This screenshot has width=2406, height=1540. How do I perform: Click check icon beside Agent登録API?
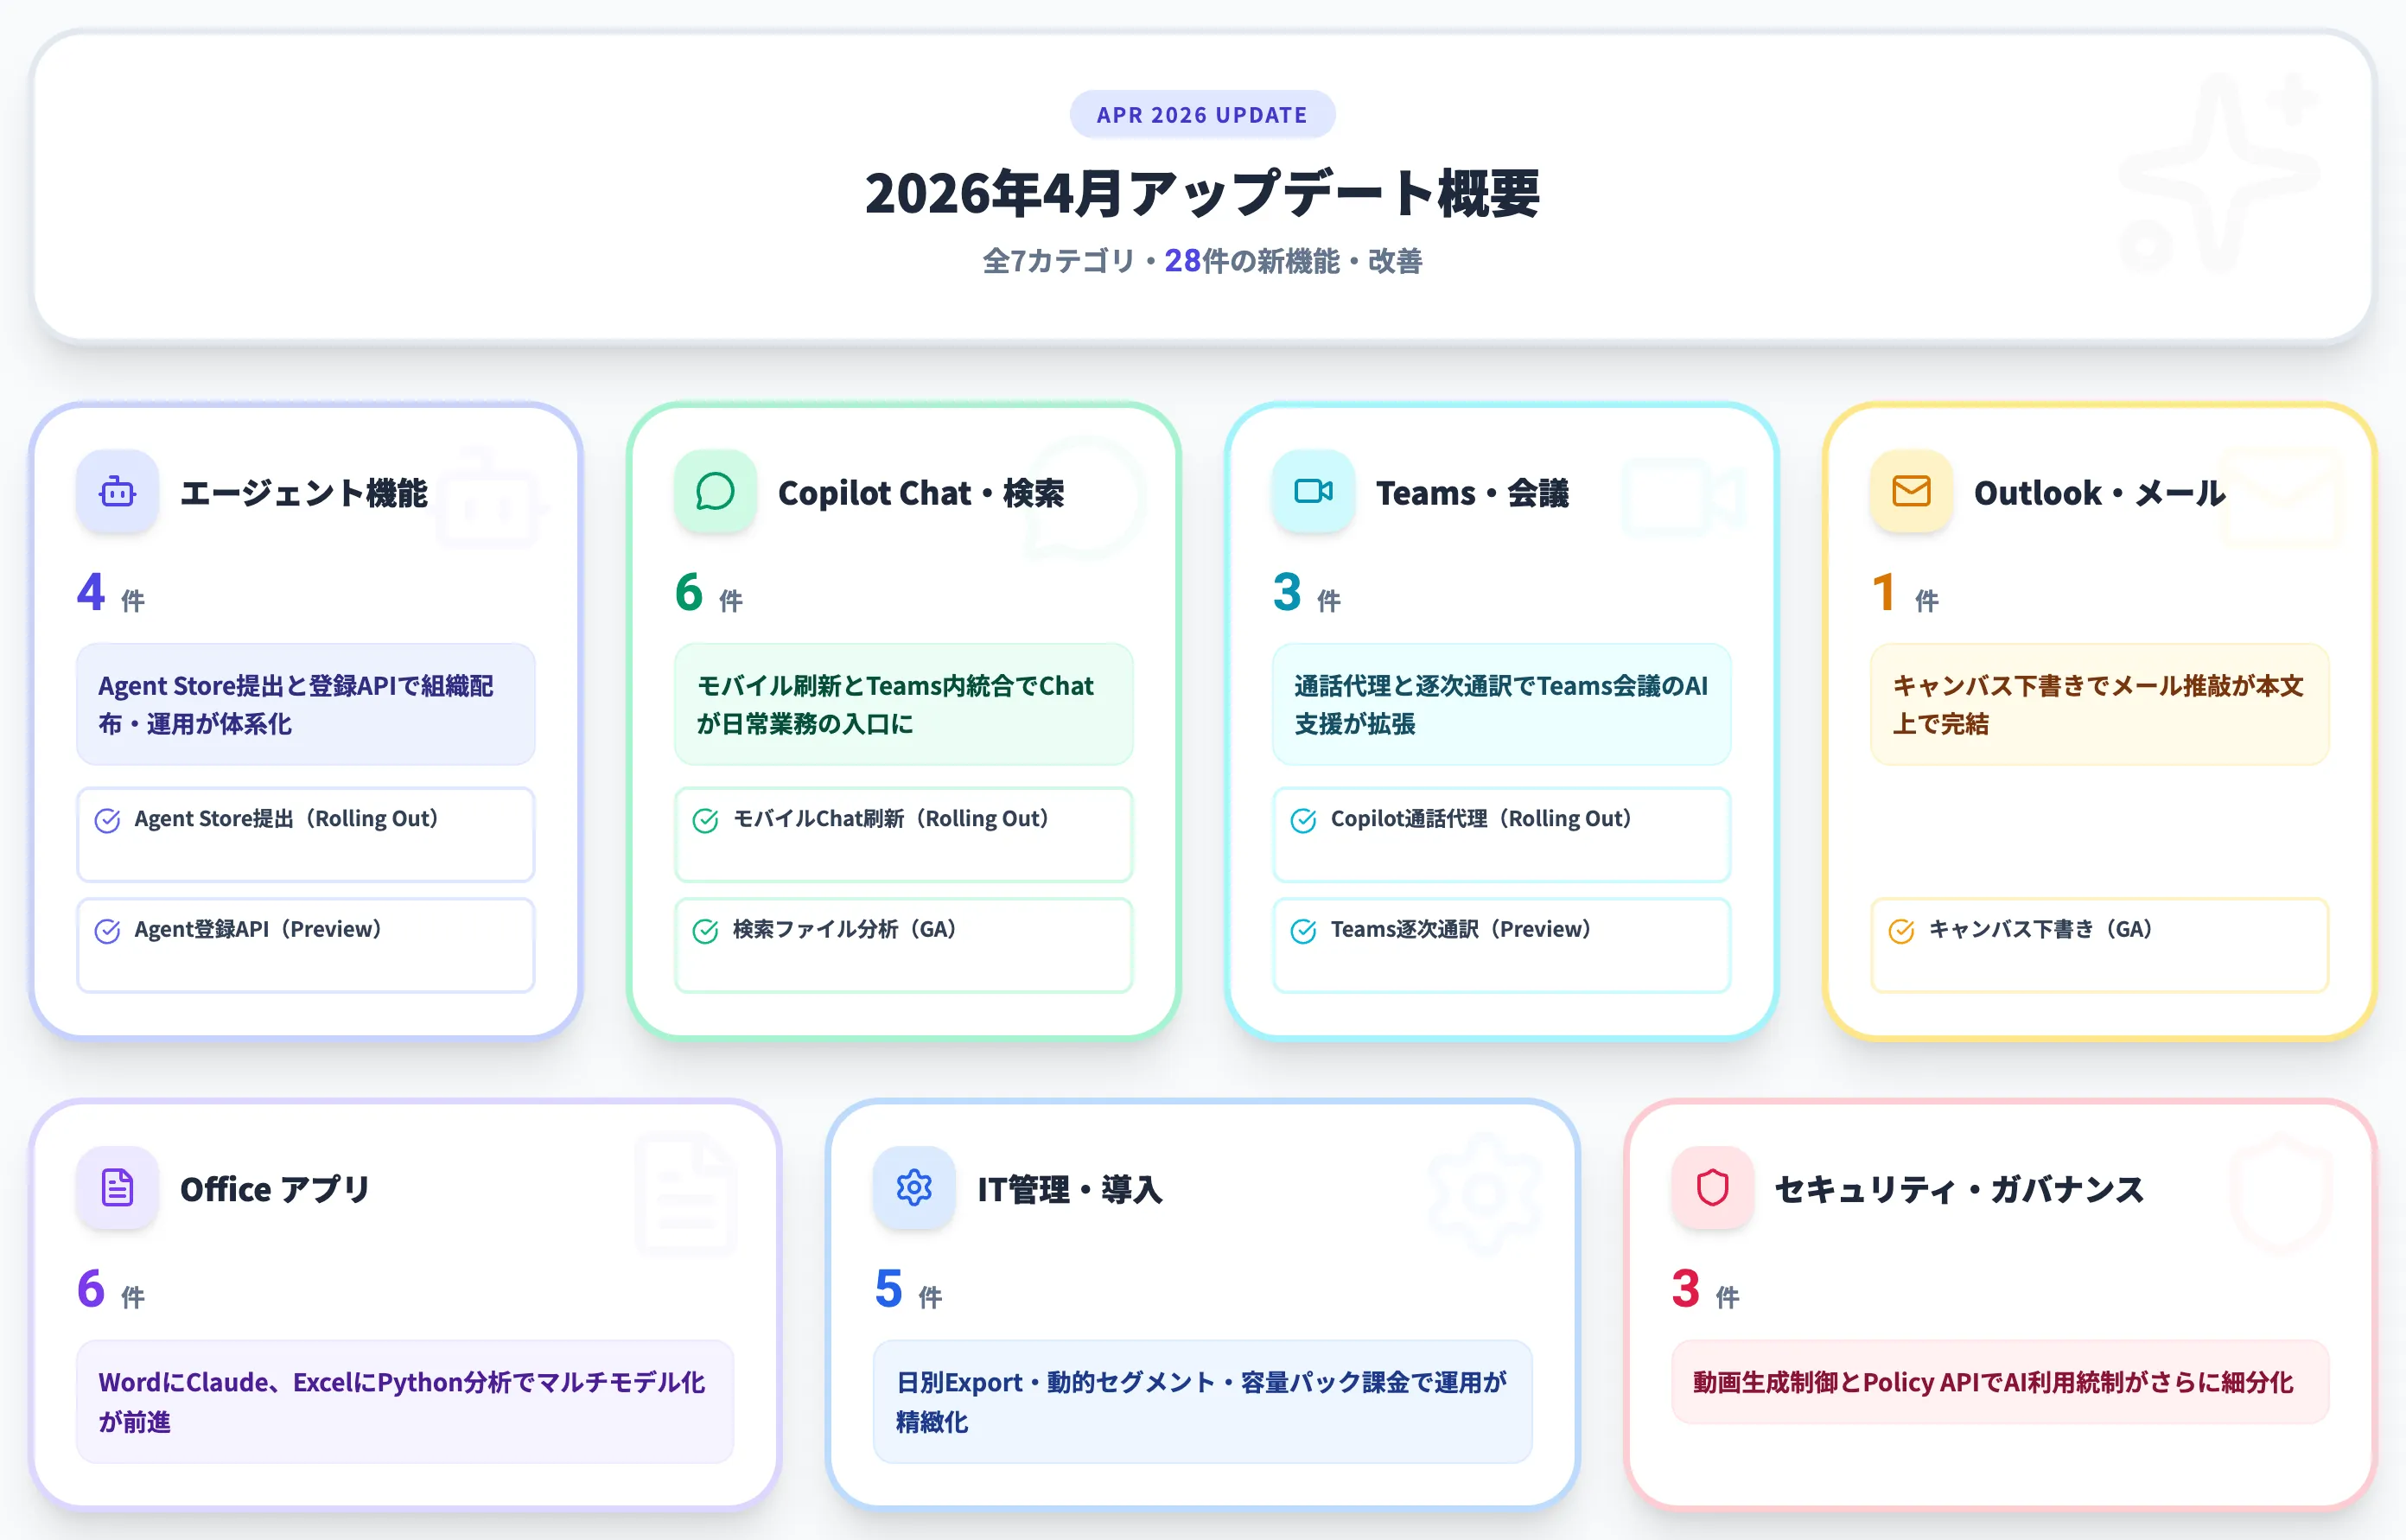point(107,931)
